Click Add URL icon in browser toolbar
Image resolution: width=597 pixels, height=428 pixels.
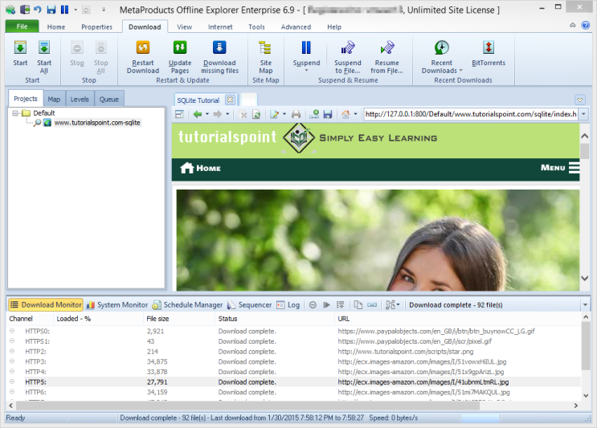point(314,114)
